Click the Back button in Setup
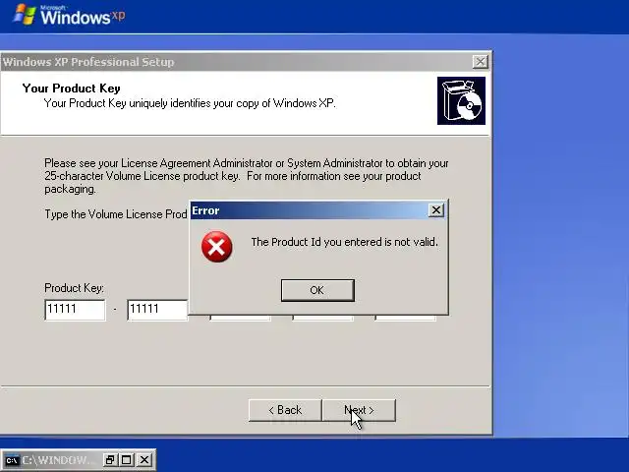Image resolution: width=629 pixels, height=472 pixels. click(285, 410)
